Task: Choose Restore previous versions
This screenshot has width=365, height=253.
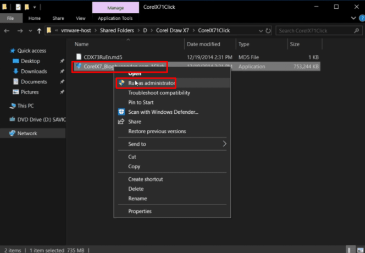Action: pos(172,131)
